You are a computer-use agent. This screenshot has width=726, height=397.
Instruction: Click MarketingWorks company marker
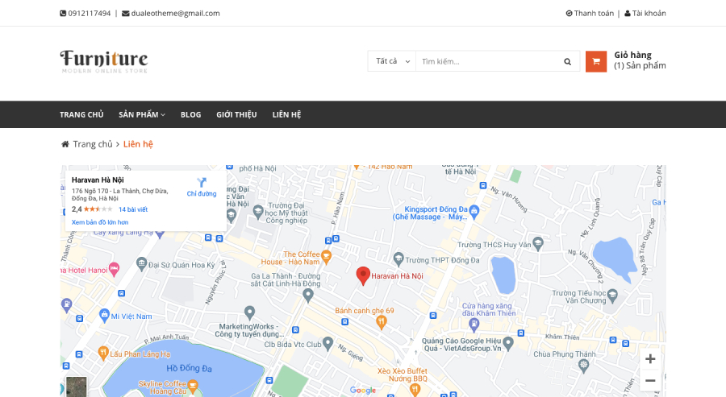click(249, 313)
